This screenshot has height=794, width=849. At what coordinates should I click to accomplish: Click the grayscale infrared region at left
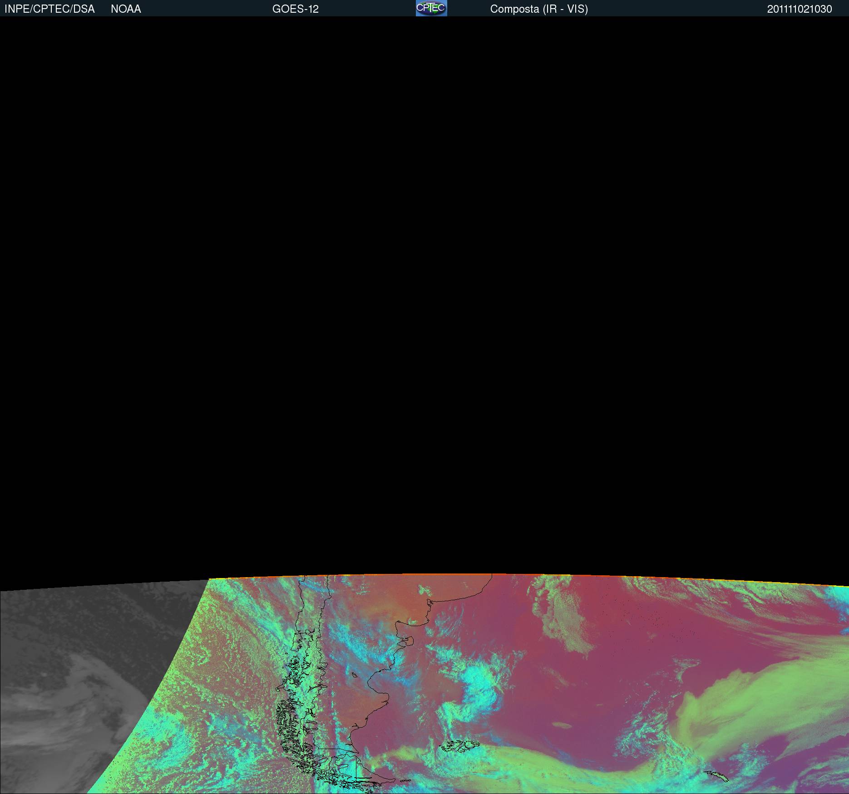(68, 681)
